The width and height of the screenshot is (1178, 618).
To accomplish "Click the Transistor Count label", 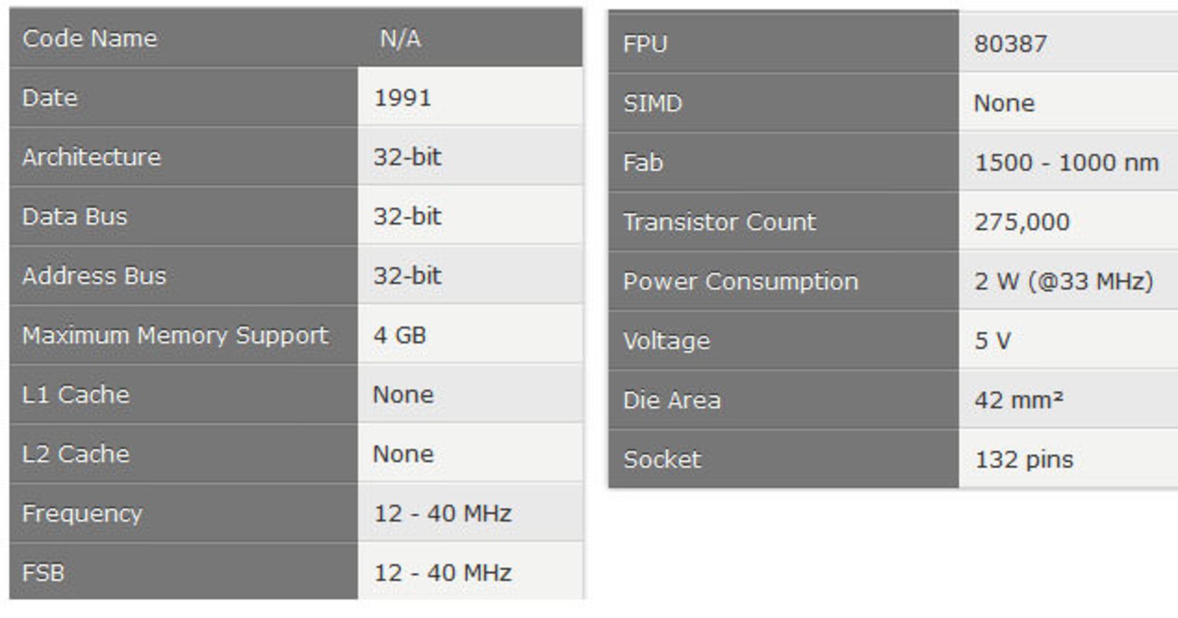I will tap(719, 222).
